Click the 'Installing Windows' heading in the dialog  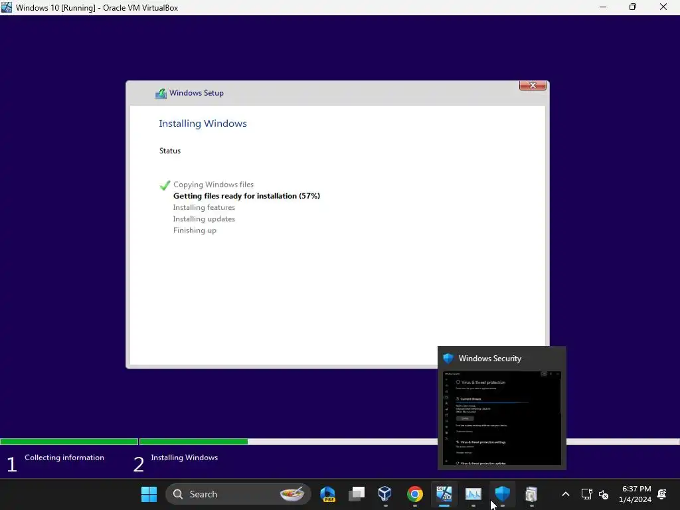(203, 124)
